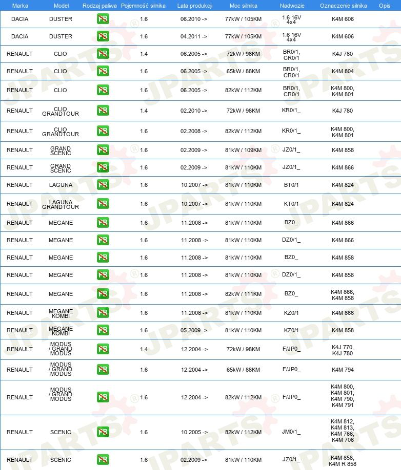Click engine codes K4M 858, K4M R 858
This screenshot has height=470, width=401.
click(343, 461)
